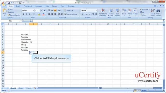Apply red Font Color
The width and height of the screenshot is (166, 93).
coord(43,14)
